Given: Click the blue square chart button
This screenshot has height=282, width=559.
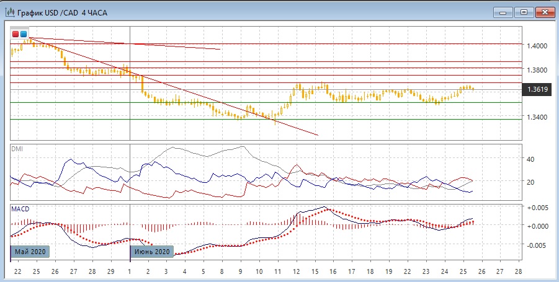Looking at the screenshot, I should [x=24, y=33].
